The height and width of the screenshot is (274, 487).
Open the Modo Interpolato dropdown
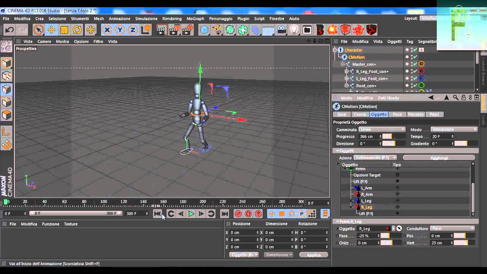[454, 129]
